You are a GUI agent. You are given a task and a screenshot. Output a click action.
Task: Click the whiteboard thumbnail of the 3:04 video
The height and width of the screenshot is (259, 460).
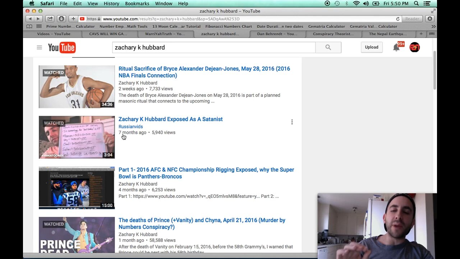pos(77,137)
